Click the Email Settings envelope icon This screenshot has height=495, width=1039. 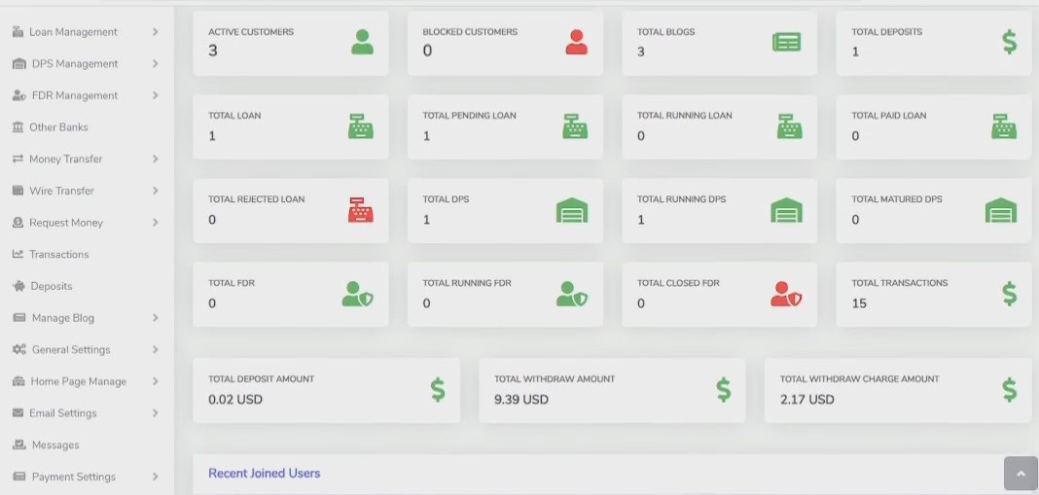18,413
